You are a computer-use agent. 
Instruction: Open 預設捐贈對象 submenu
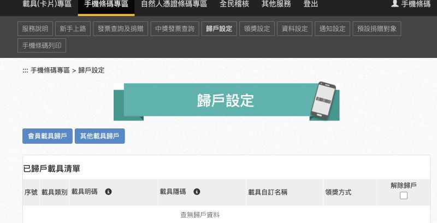click(x=377, y=29)
